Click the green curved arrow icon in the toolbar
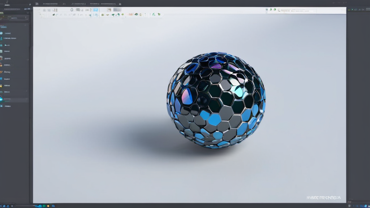This screenshot has width=370, height=208. tap(154, 14)
